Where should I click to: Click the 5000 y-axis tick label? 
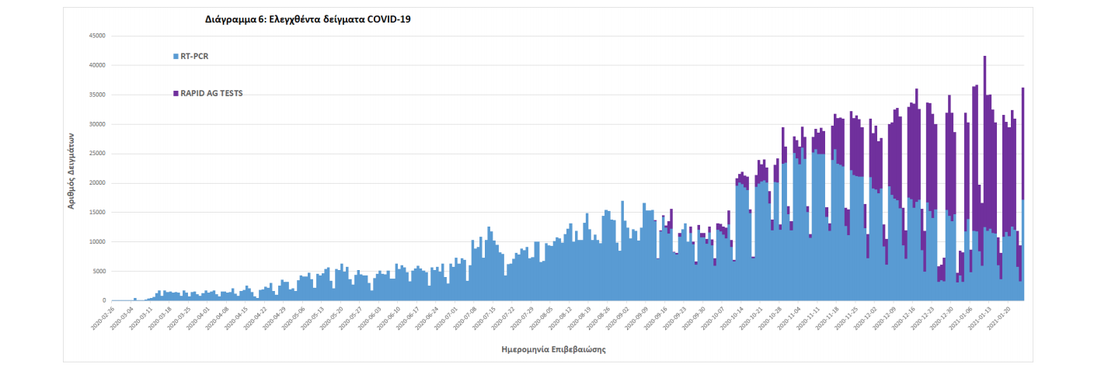coord(99,272)
